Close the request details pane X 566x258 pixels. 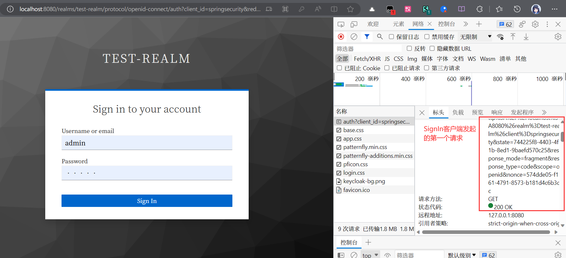tap(422, 113)
